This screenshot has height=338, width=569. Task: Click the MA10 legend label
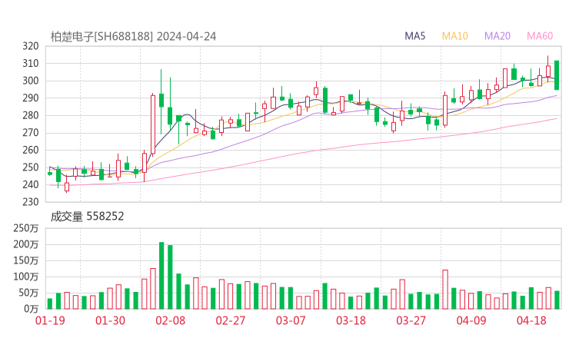[x=454, y=36]
